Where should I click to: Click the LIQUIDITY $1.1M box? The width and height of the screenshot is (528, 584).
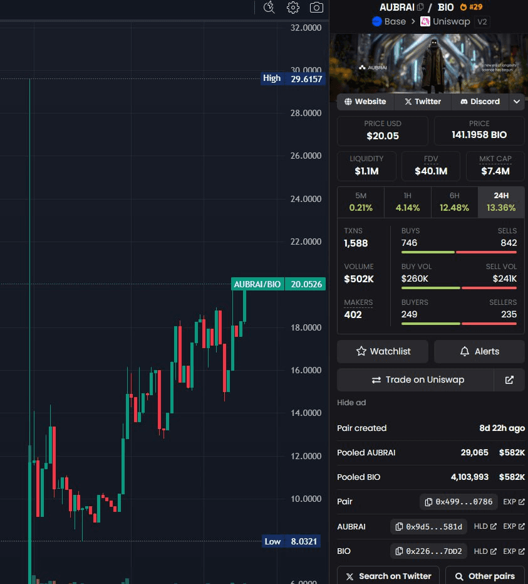[x=366, y=166]
